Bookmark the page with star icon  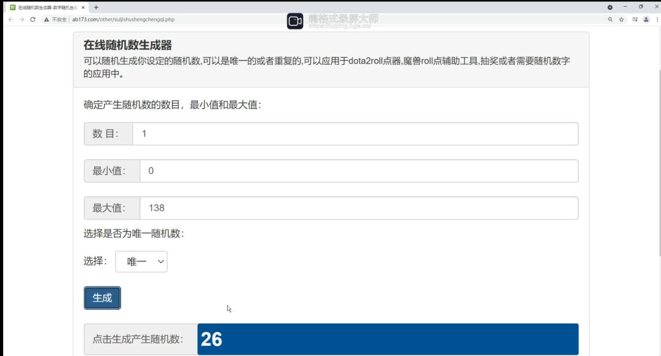pos(621,20)
